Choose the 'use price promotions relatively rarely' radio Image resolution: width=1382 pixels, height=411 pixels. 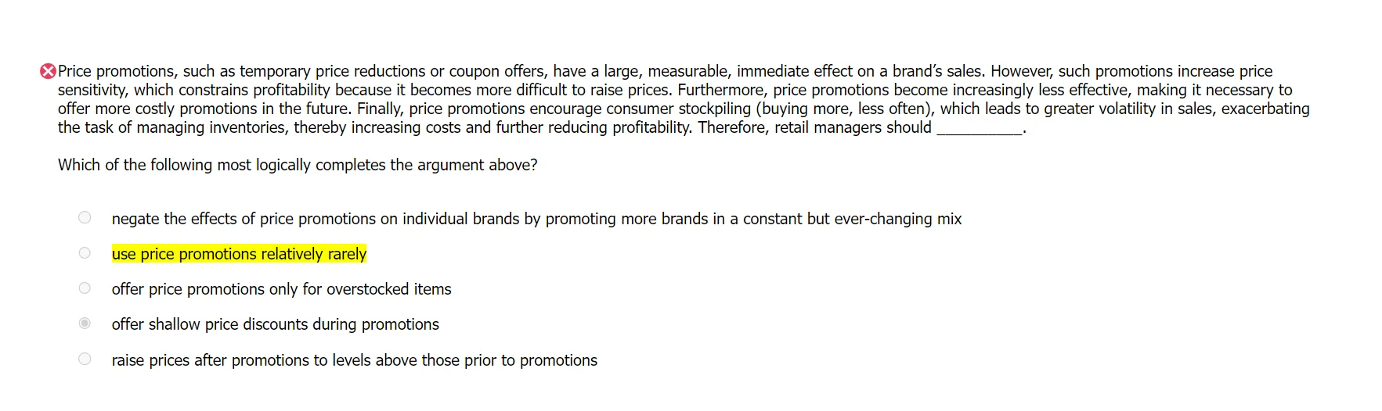coord(85,253)
